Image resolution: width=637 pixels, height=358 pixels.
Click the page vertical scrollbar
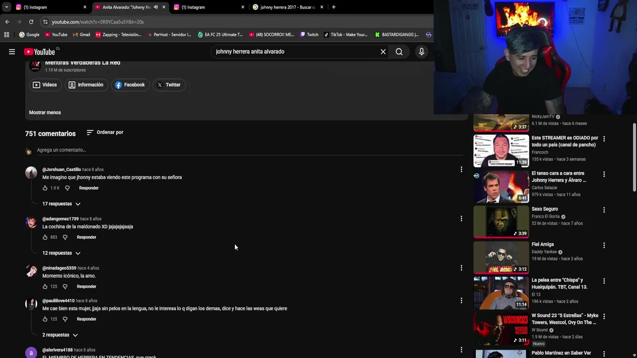click(634, 157)
